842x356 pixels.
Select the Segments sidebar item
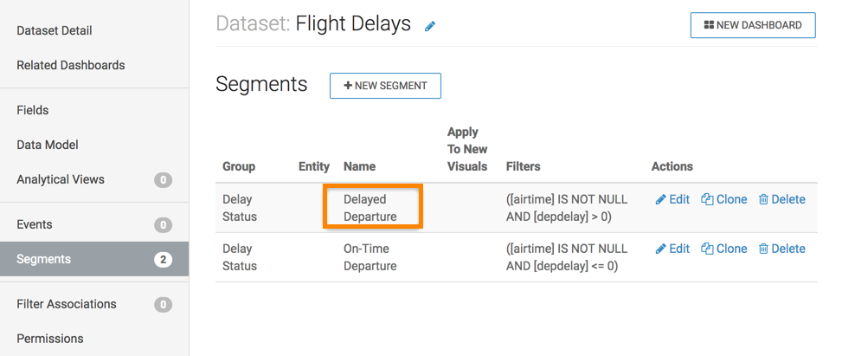(44, 259)
